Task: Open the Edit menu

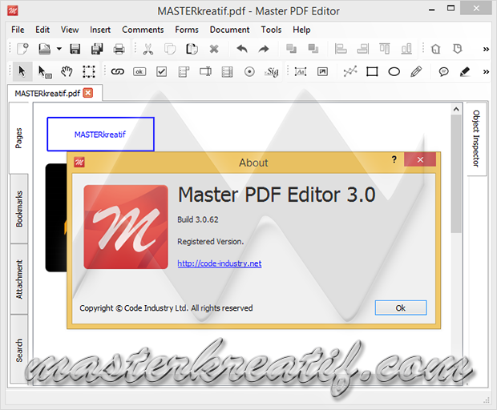Action: coord(42,30)
